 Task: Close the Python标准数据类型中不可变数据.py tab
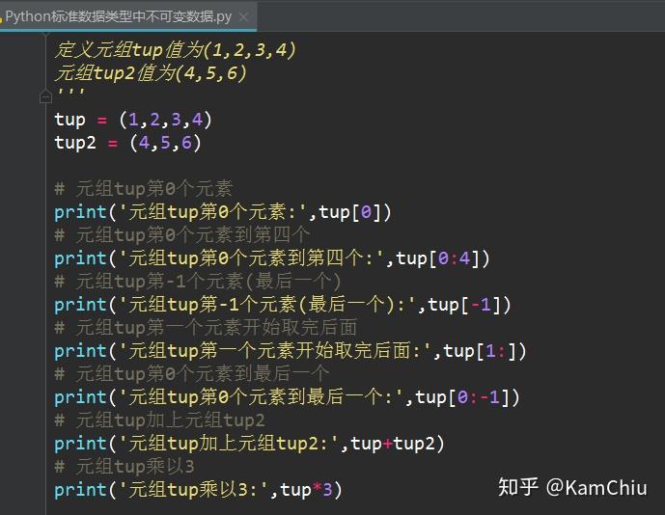click(x=243, y=17)
